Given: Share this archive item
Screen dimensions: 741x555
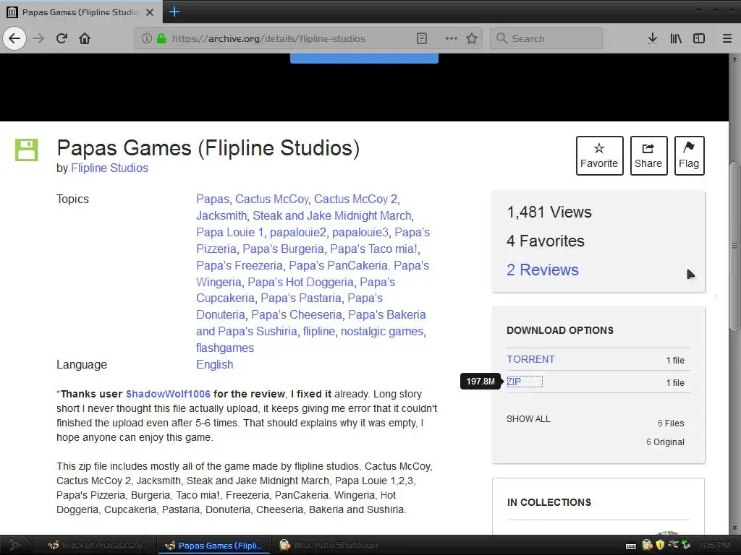Looking at the screenshot, I should pyautogui.click(x=648, y=156).
